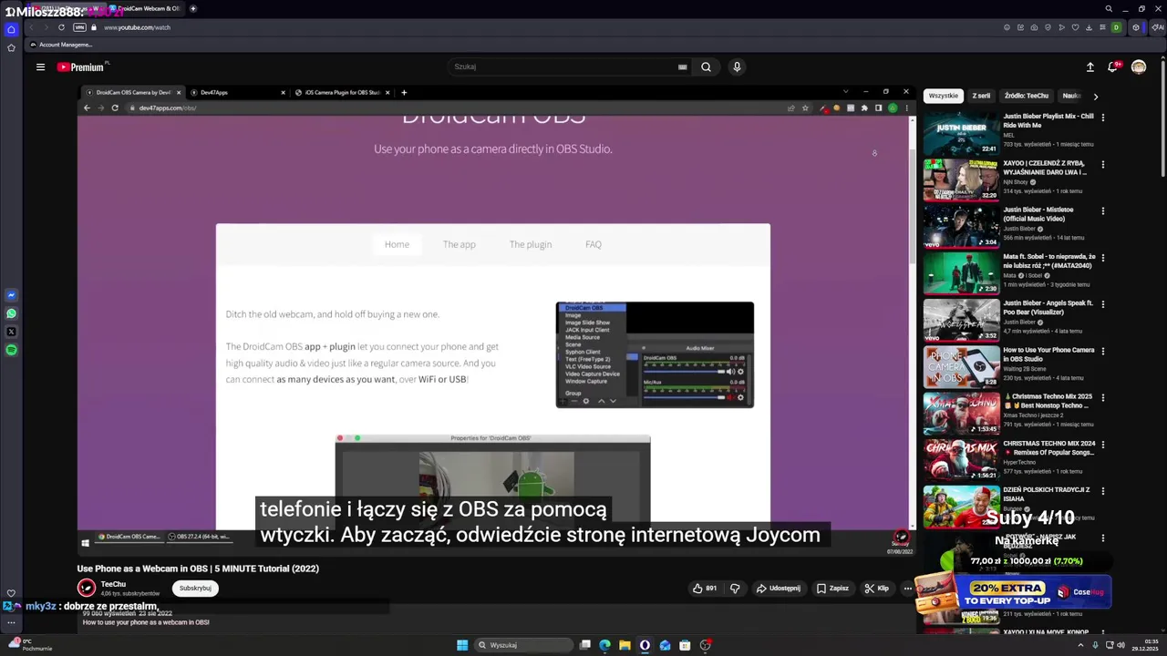Open options for Angels Speak video

click(1102, 304)
